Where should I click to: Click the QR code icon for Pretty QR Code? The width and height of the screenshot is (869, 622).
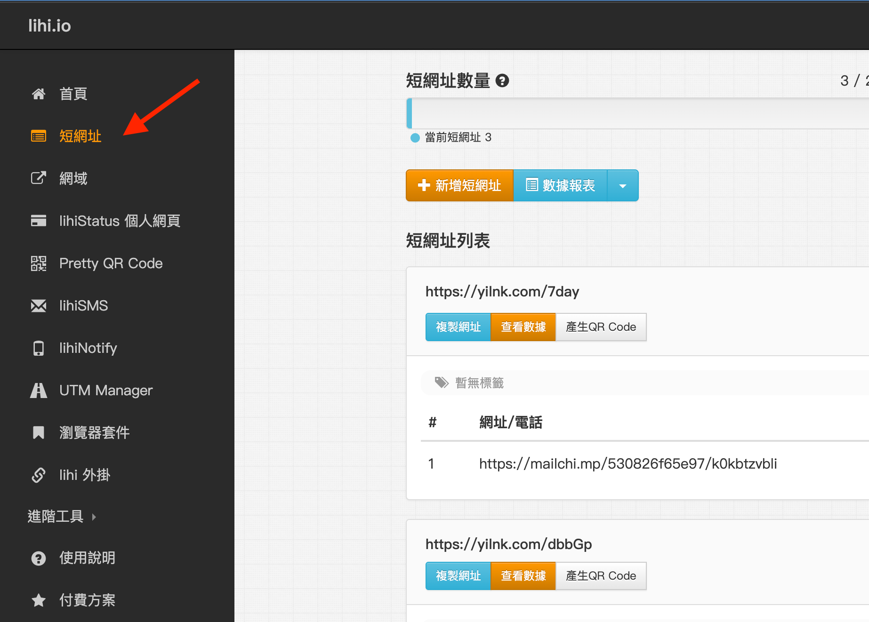pos(38,263)
